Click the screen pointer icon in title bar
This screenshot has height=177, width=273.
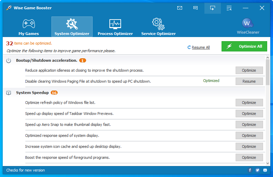[212, 8]
